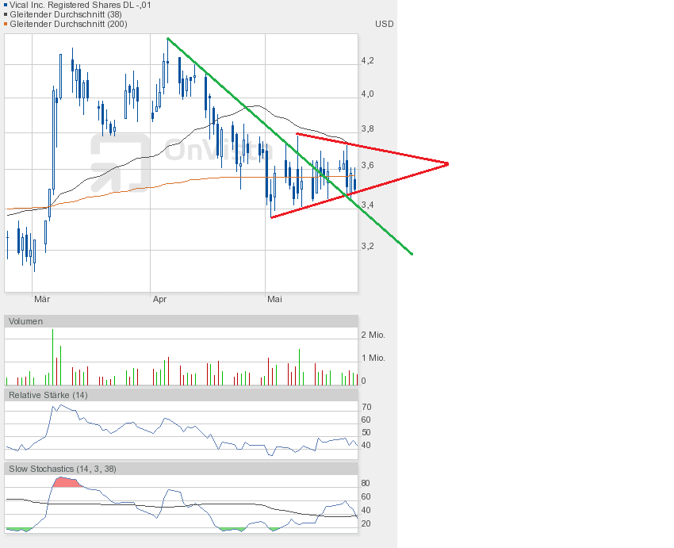Click the Apr month label on the time axis
The image size is (674, 548).
point(159,299)
